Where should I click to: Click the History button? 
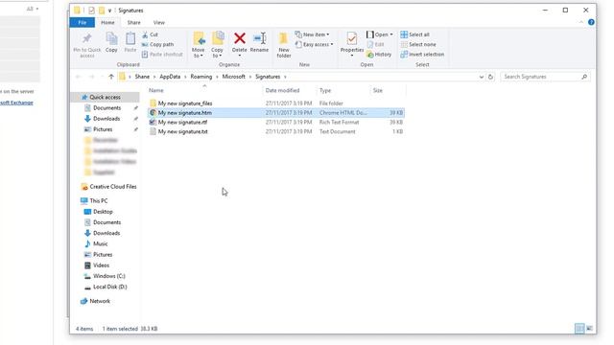click(379, 55)
